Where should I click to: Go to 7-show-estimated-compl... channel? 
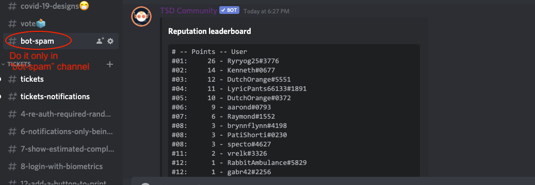(61, 149)
